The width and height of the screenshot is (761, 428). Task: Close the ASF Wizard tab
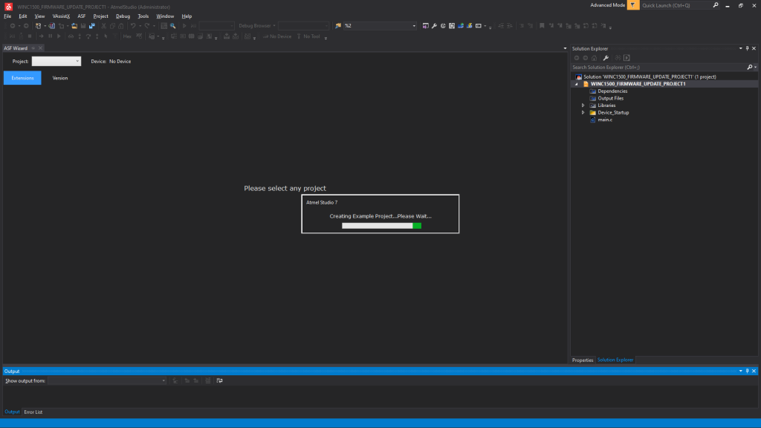tap(40, 48)
